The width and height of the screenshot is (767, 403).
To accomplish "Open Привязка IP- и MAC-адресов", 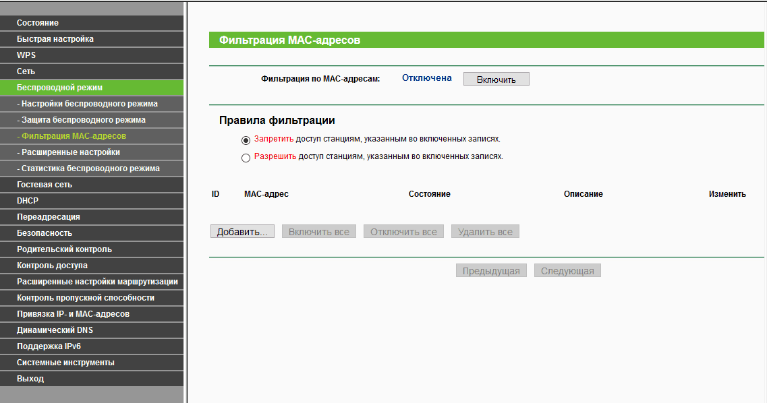I will (92, 313).
